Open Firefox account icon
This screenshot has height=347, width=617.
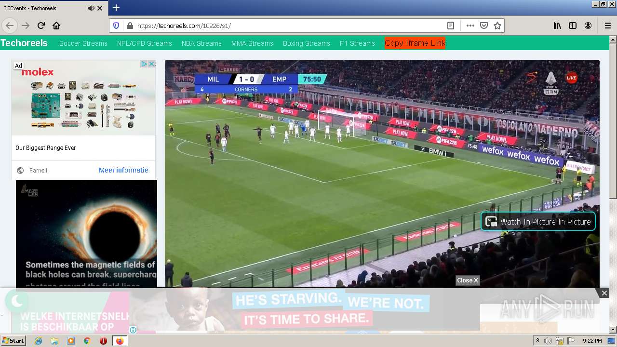coord(588,26)
